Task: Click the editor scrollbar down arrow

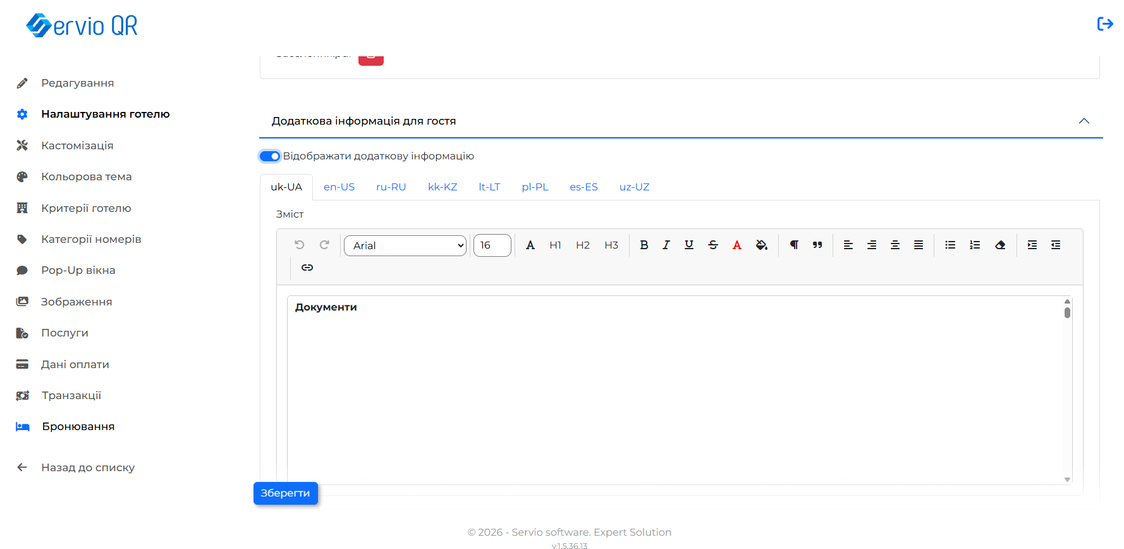Action: click(1067, 479)
